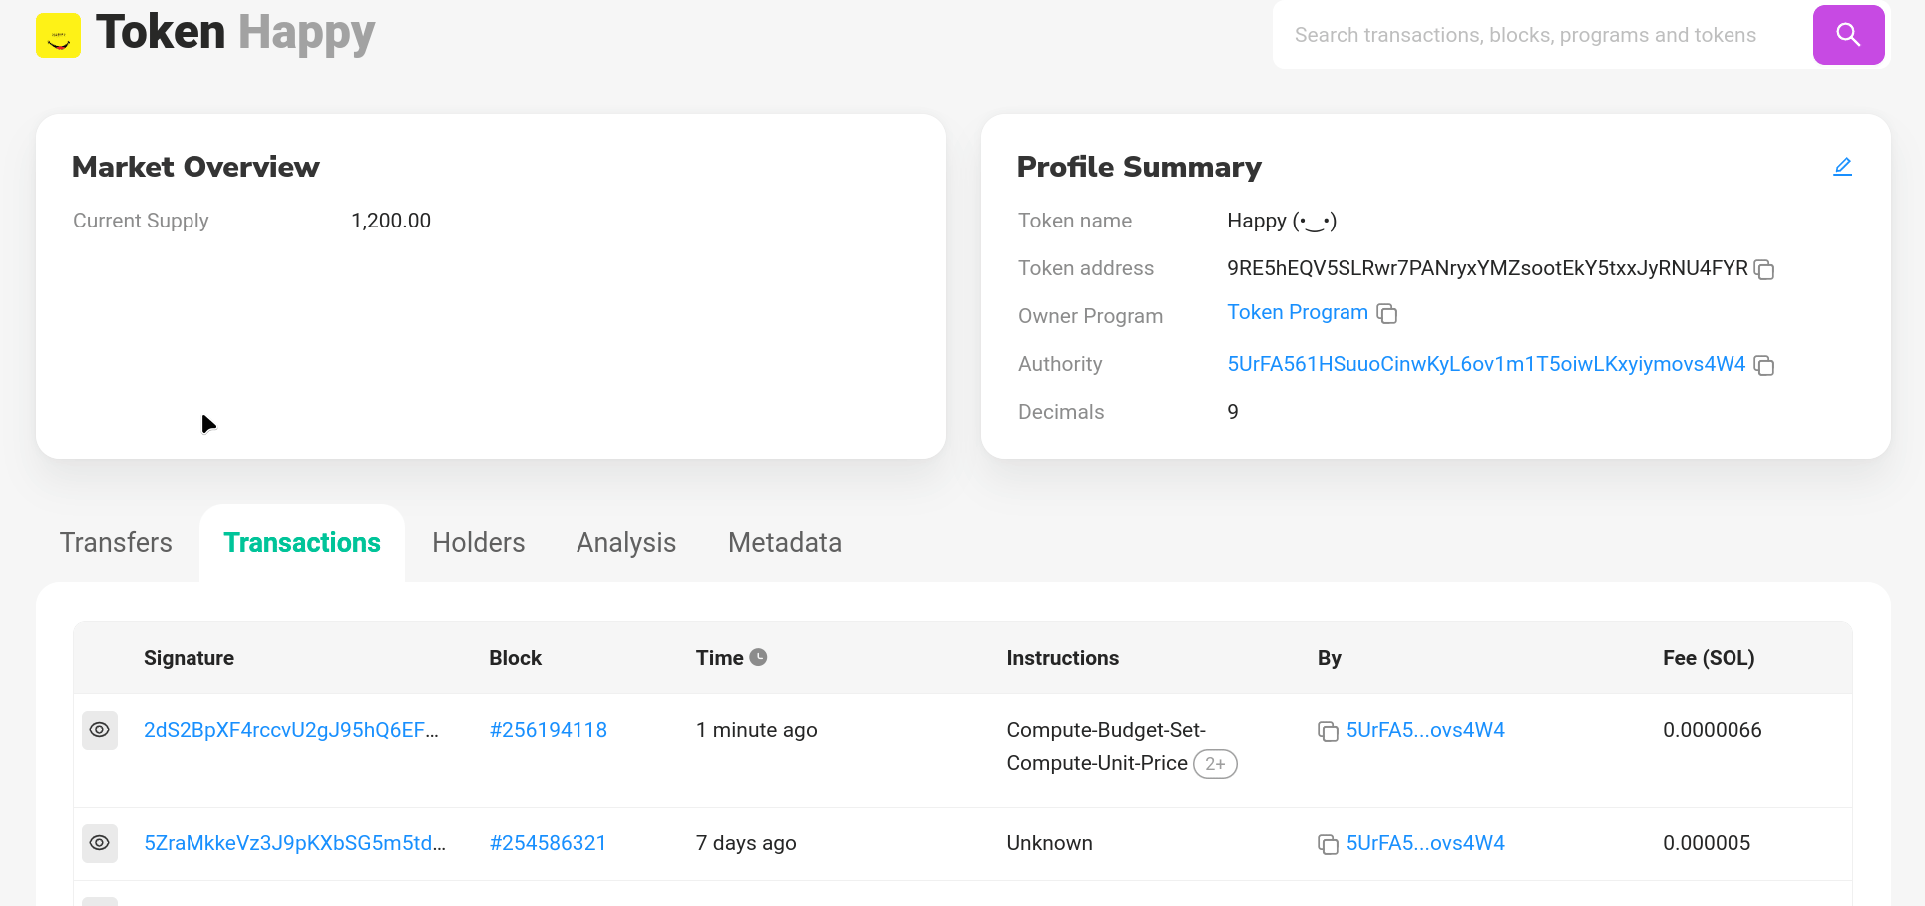
Task: Click the purple search magnifier button
Action: point(1847,35)
